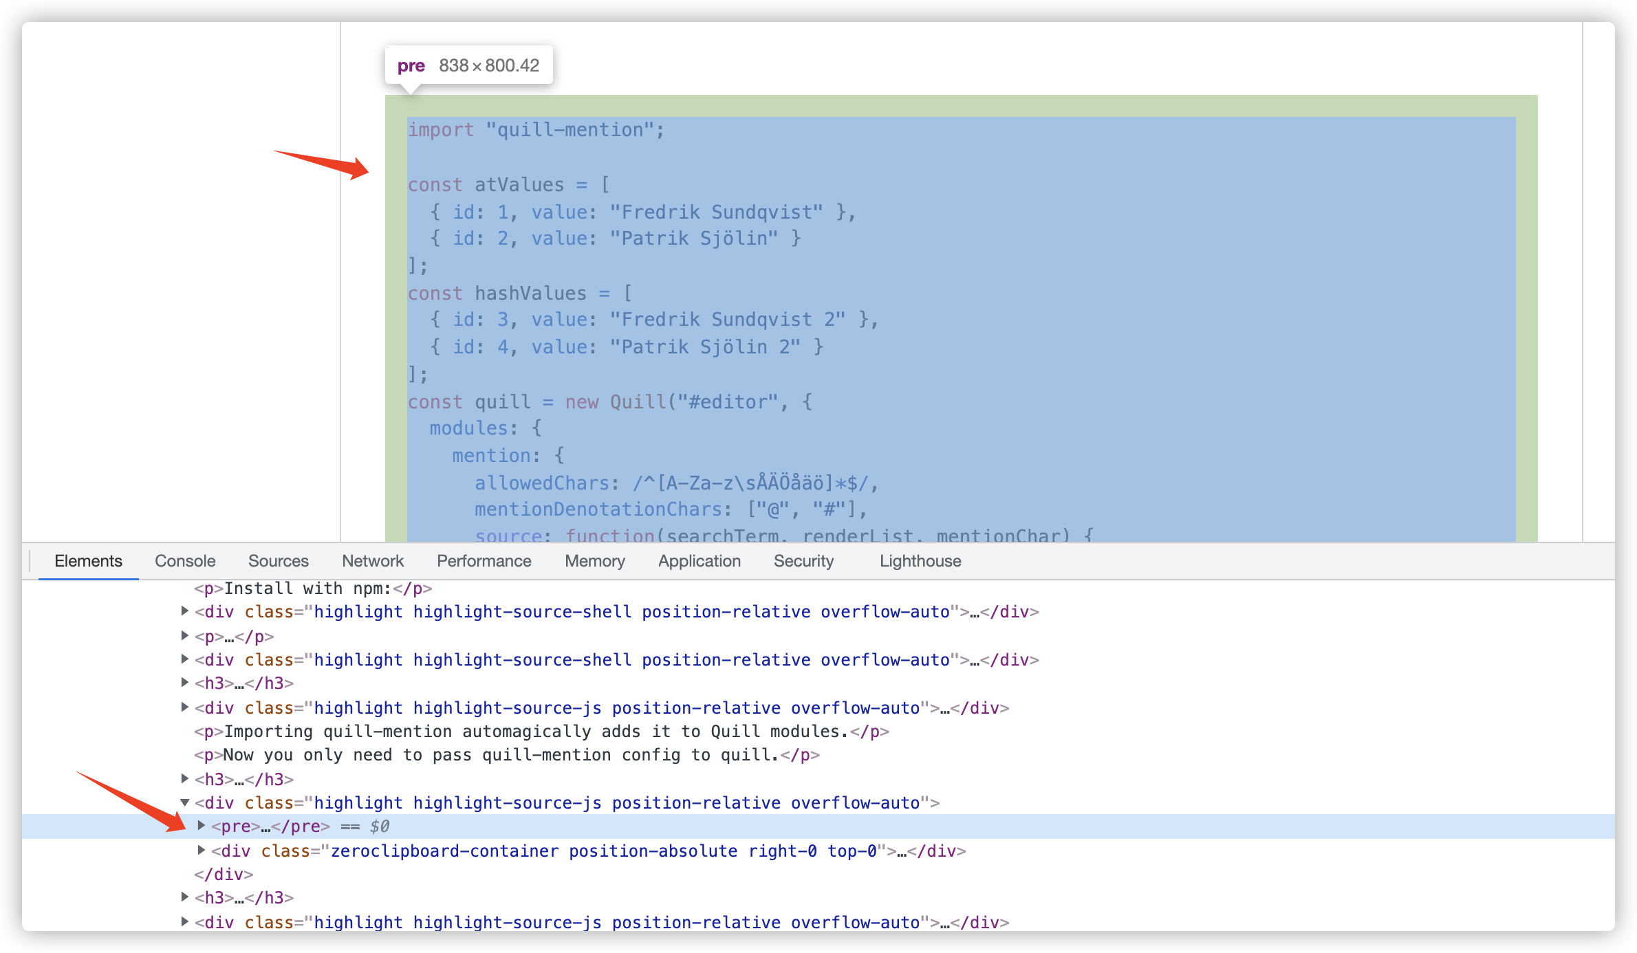Screen dimensions: 1637x953
Task: Switch to the Lighthouse tab
Action: [x=920, y=561]
